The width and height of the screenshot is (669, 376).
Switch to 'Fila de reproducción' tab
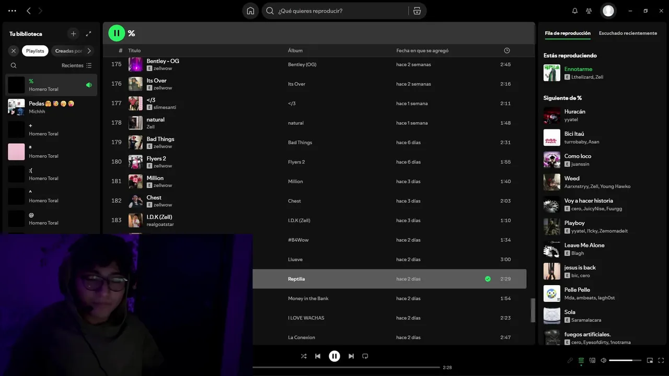click(568, 33)
